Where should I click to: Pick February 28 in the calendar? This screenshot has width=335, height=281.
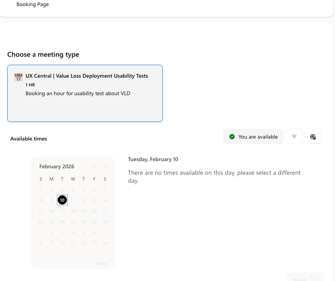pos(105,221)
